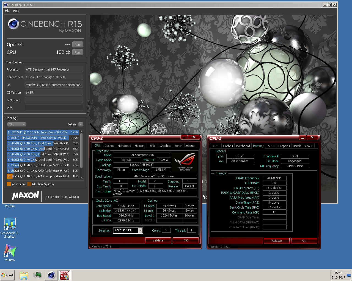Switch to Caches tab in right CPU-Z
This screenshot has width=352, height=281.
tap(228, 146)
